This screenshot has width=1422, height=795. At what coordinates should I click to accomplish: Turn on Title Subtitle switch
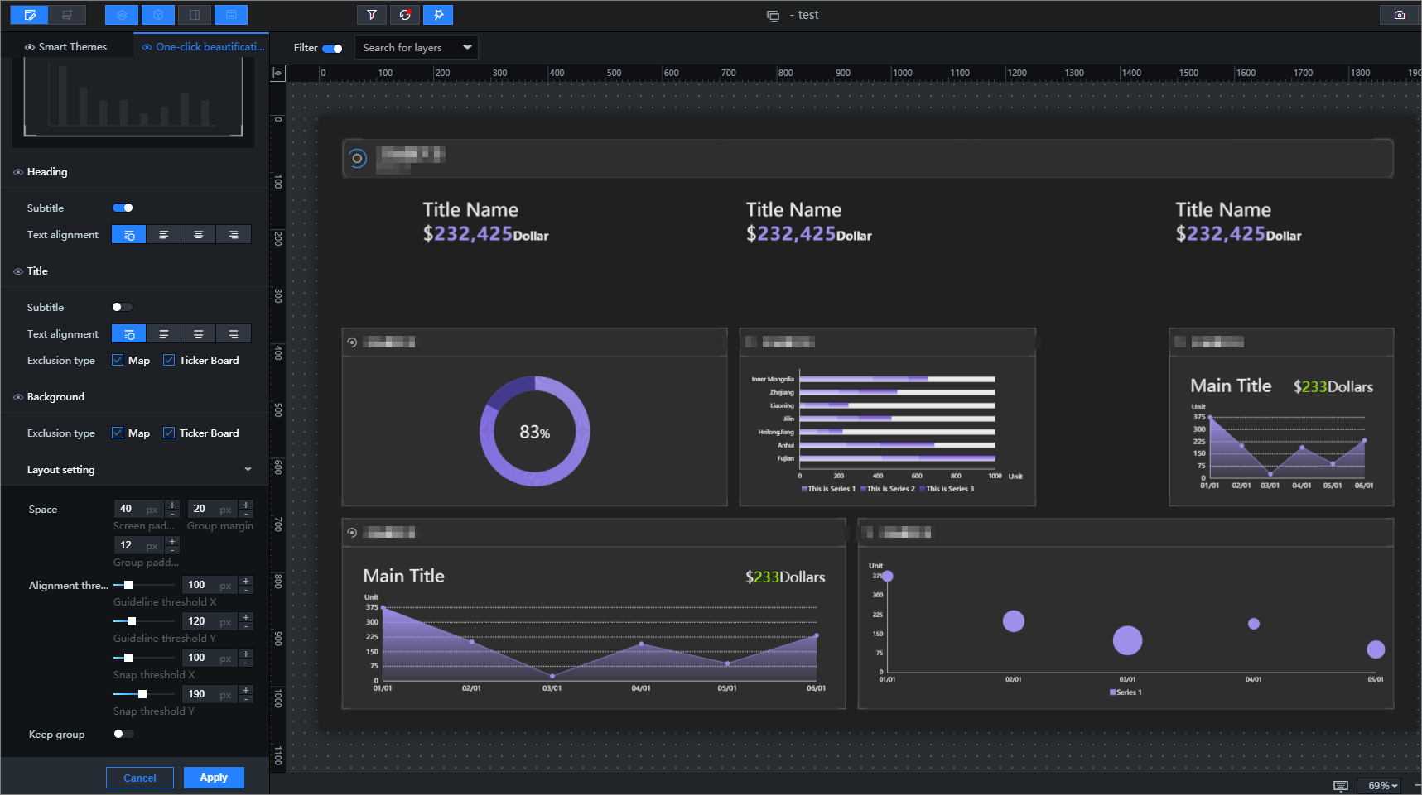(123, 307)
